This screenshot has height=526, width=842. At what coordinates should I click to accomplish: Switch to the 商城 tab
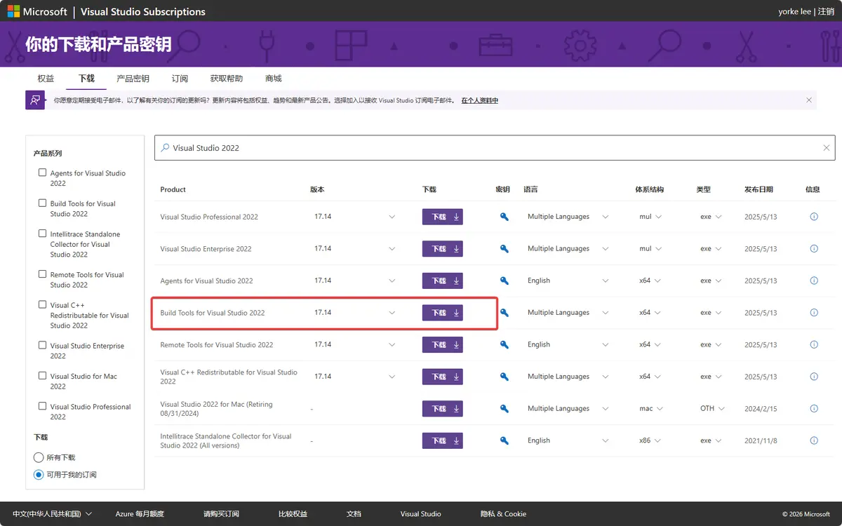click(x=274, y=79)
